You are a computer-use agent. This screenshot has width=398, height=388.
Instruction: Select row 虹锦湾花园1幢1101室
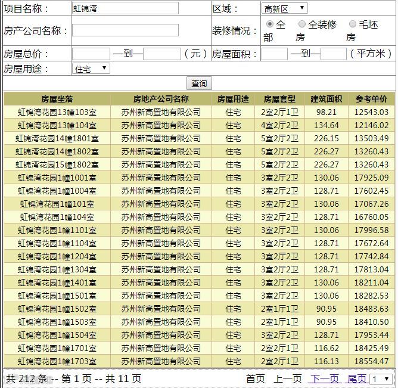point(199,230)
